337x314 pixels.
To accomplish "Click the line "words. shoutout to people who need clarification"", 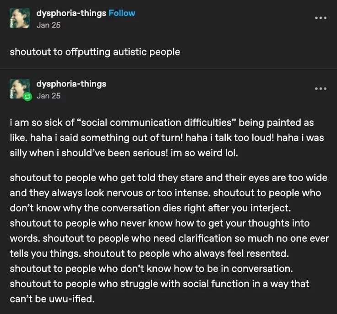I will [x=169, y=238].
